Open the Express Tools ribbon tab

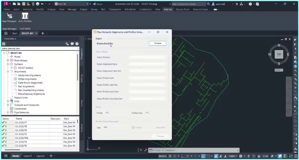(182, 9)
